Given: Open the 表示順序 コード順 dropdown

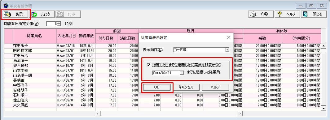Looking at the screenshot, I should [x=227, y=50].
